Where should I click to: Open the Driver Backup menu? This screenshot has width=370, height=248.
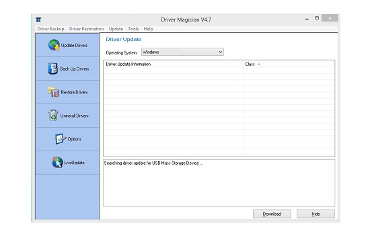coord(50,29)
